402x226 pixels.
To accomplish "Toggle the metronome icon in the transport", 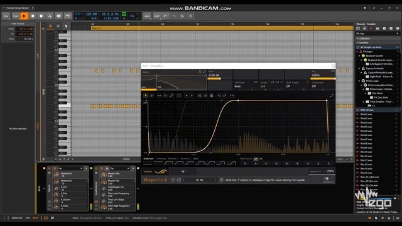I will (68, 16).
